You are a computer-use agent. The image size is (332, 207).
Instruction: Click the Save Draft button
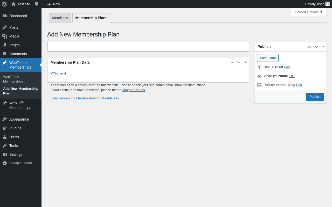click(x=268, y=58)
